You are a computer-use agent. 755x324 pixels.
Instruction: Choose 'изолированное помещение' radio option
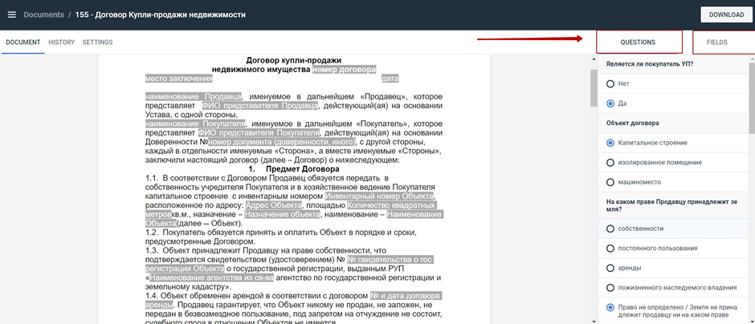611,163
